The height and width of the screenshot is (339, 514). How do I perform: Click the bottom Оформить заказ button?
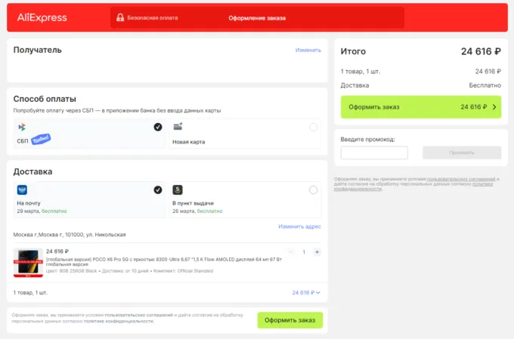pos(290,320)
